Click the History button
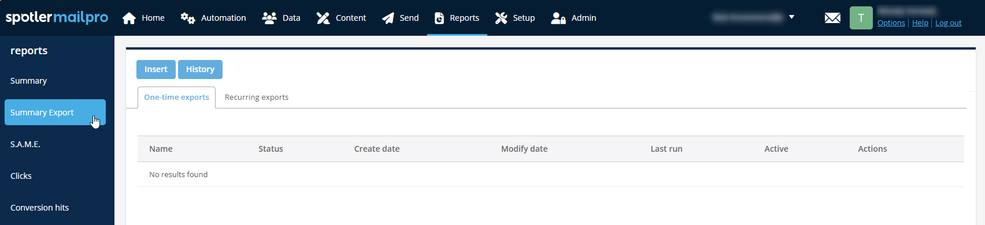985x225 pixels. pyautogui.click(x=200, y=69)
